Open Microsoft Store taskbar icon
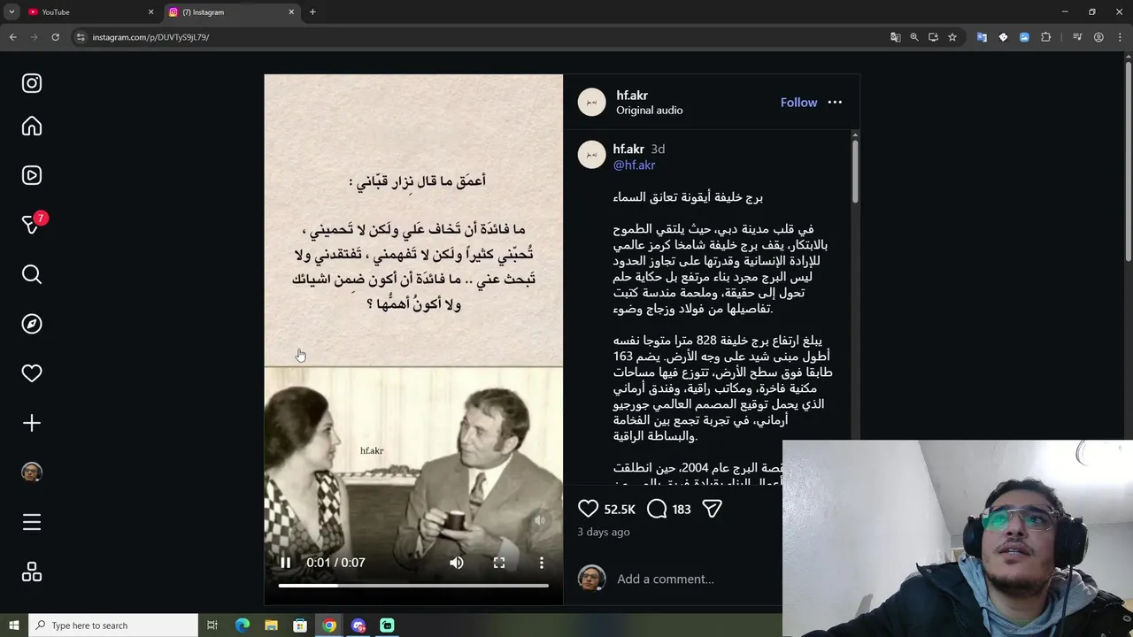 click(x=300, y=625)
